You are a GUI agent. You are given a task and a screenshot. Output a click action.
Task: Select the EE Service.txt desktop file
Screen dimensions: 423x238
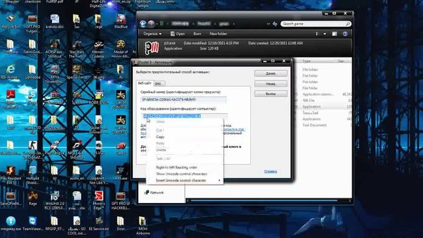click(98, 223)
